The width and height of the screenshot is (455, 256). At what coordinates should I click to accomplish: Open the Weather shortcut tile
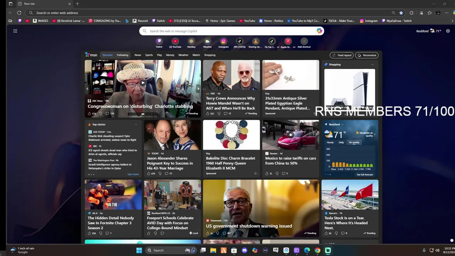coord(207,41)
